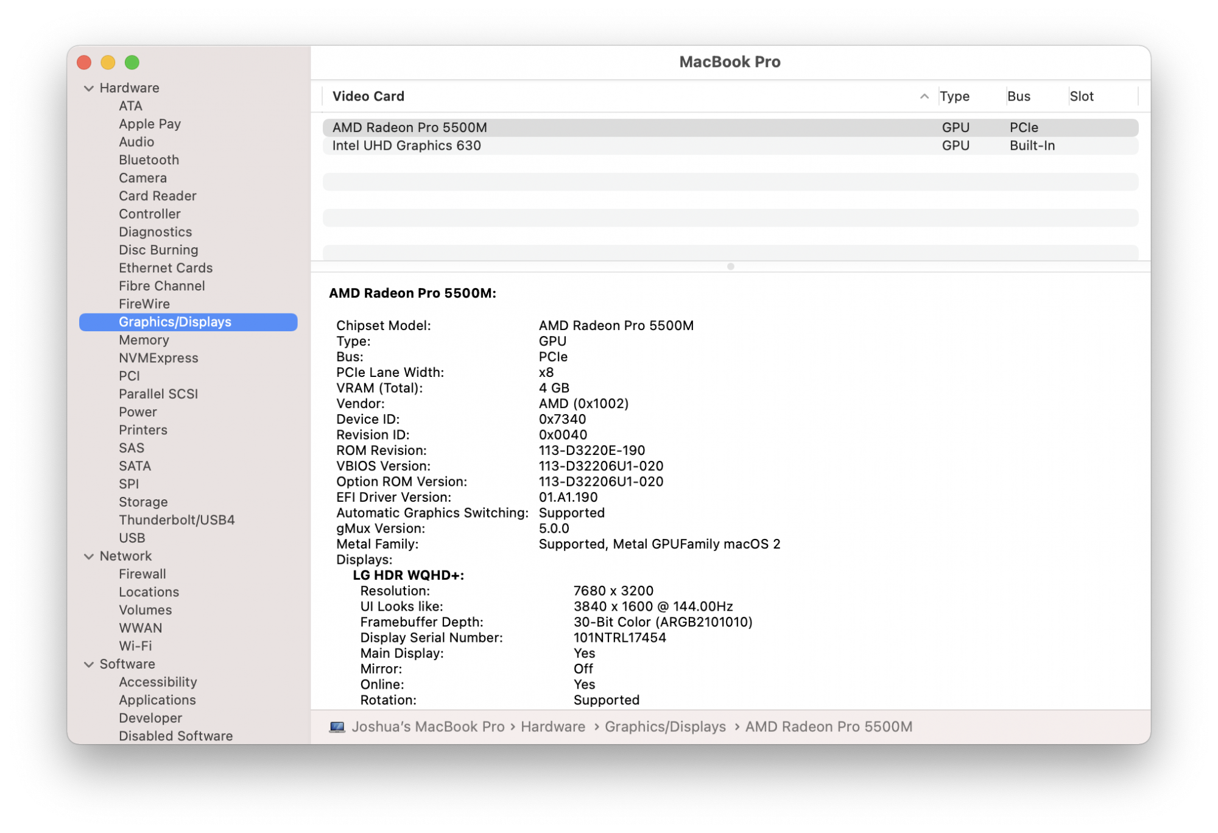This screenshot has height=833, width=1218.
Task: Click the laptop icon in path bar
Action: [337, 726]
